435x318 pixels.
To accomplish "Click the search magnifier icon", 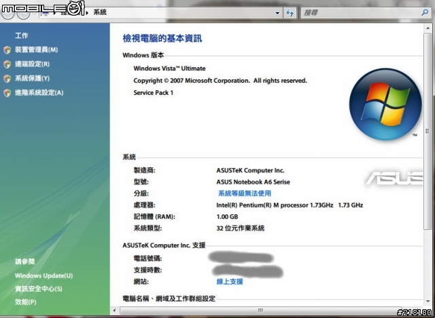I will [424, 12].
